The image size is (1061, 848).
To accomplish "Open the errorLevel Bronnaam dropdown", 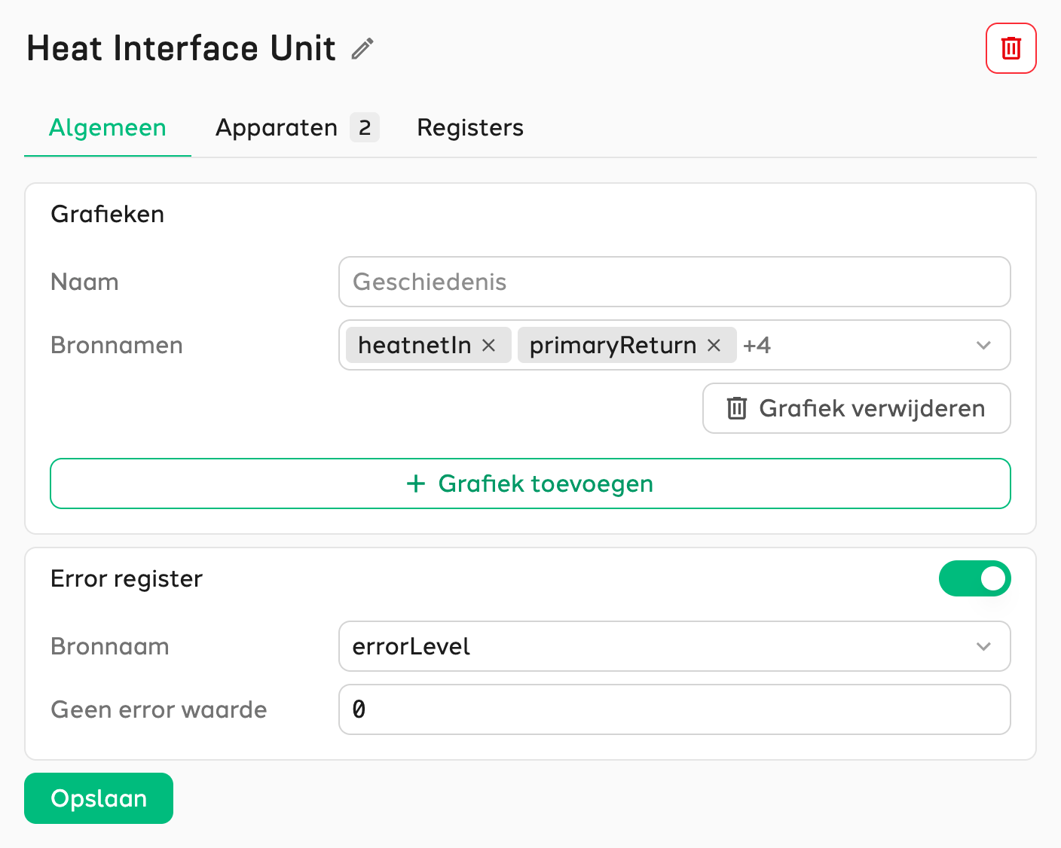I will click(x=674, y=646).
